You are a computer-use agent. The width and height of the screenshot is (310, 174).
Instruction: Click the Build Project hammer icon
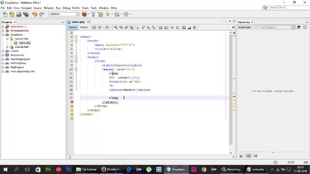pyautogui.click(x=93, y=14)
